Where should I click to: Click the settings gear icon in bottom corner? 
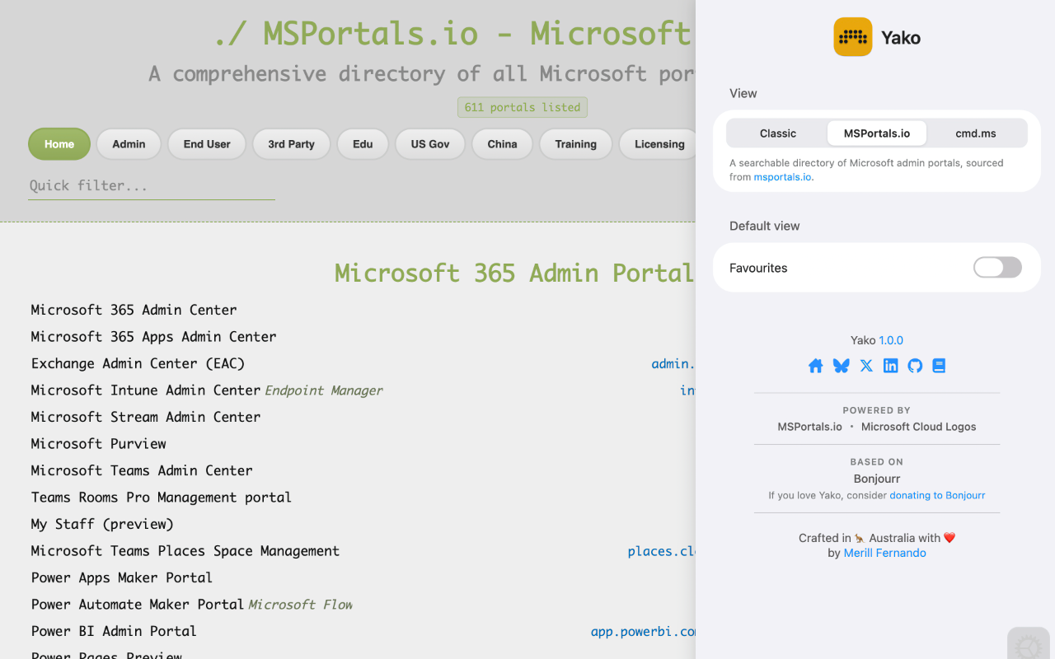point(1028,647)
